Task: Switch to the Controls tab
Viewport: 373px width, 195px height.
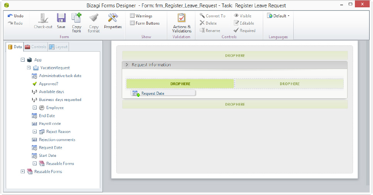Action: pyautogui.click(x=36, y=47)
